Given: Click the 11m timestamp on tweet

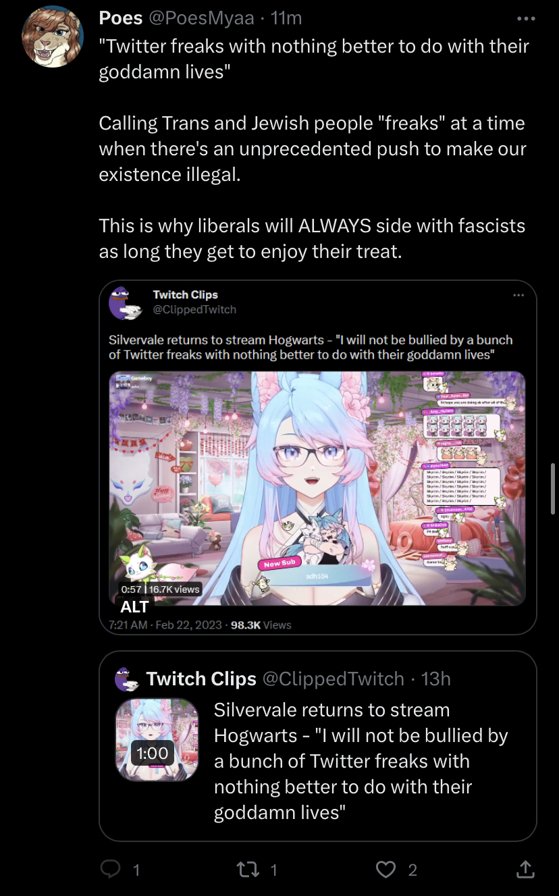Looking at the screenshot, I should tap(286, 19).
